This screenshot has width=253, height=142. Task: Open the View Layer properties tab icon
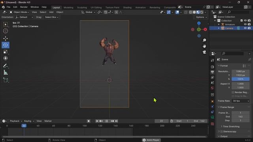coord(212,77)
